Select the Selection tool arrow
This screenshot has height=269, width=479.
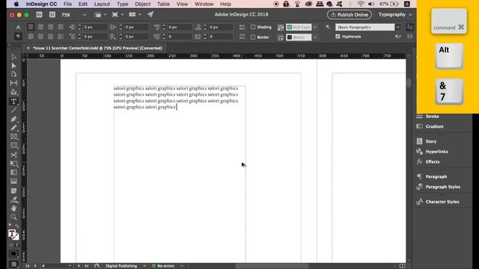point(13,57)
